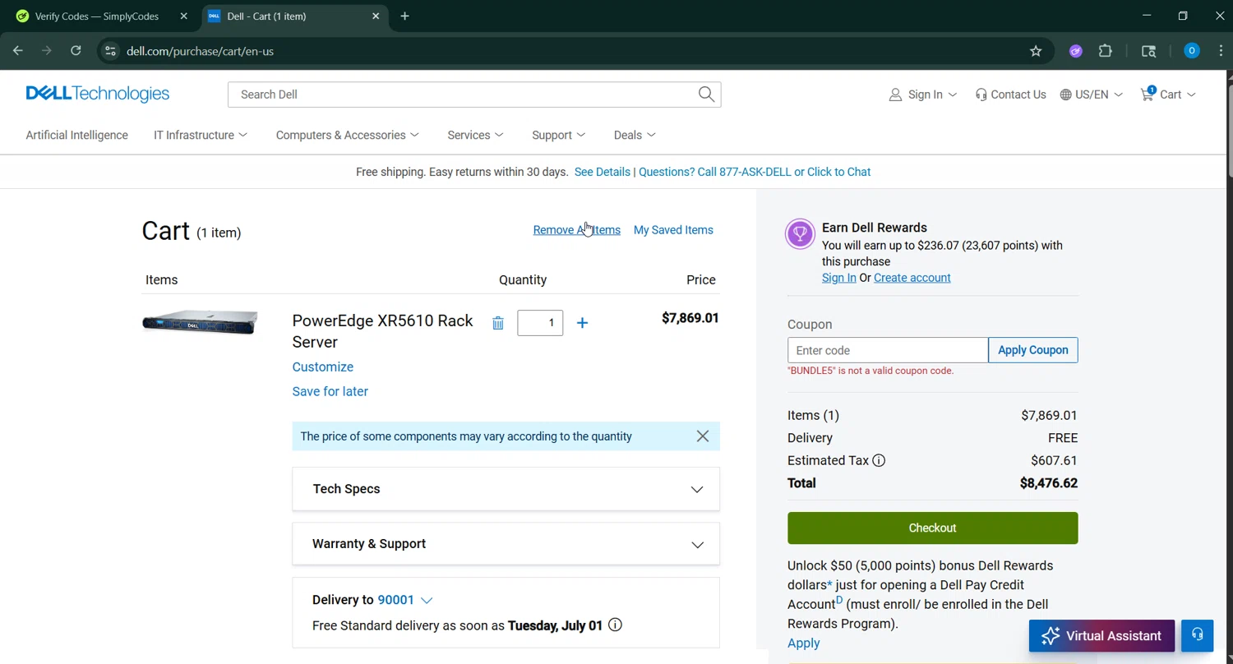1233x664 pixels.
Task: Click Create account link
Action: [912, 278]
